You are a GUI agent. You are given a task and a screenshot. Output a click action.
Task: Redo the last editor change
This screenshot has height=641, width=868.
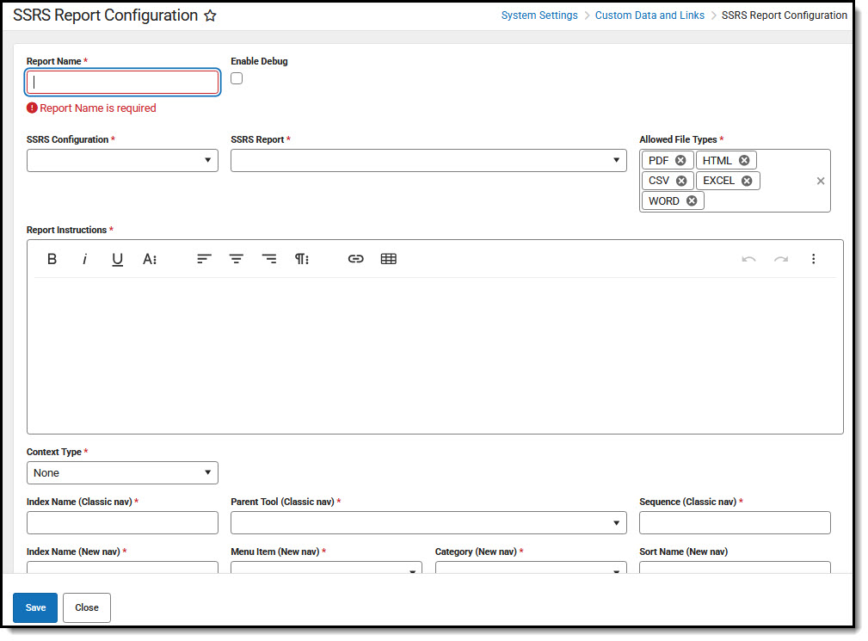point(781,259)
